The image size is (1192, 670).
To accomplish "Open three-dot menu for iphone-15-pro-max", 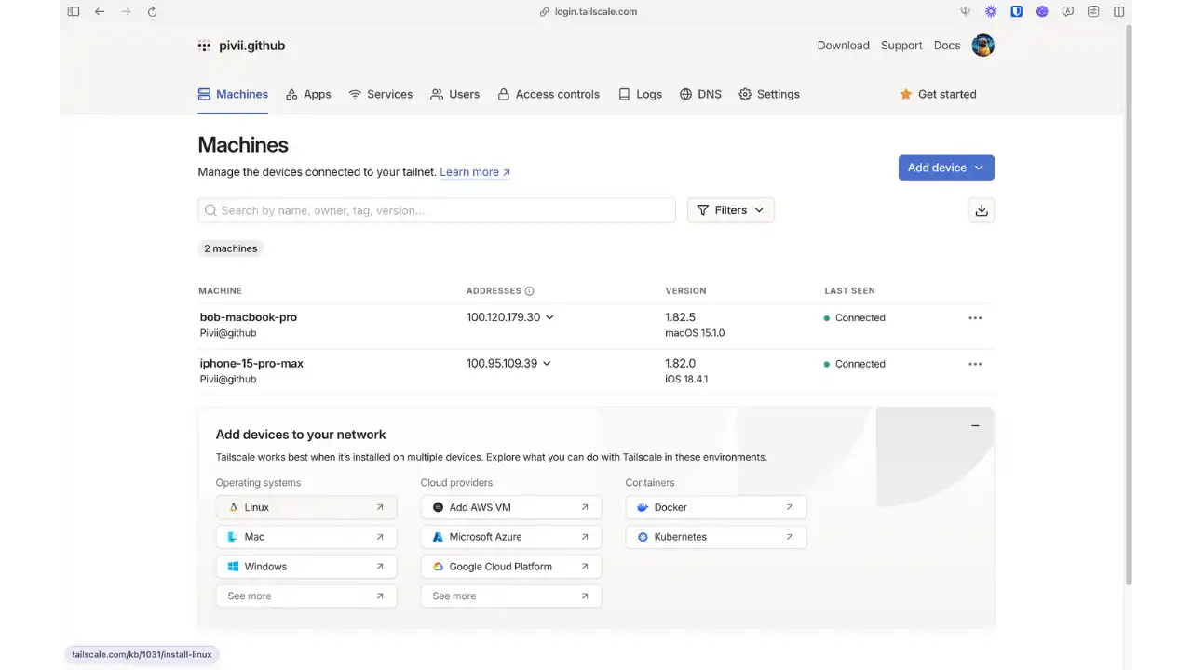I will pos(975,364).
